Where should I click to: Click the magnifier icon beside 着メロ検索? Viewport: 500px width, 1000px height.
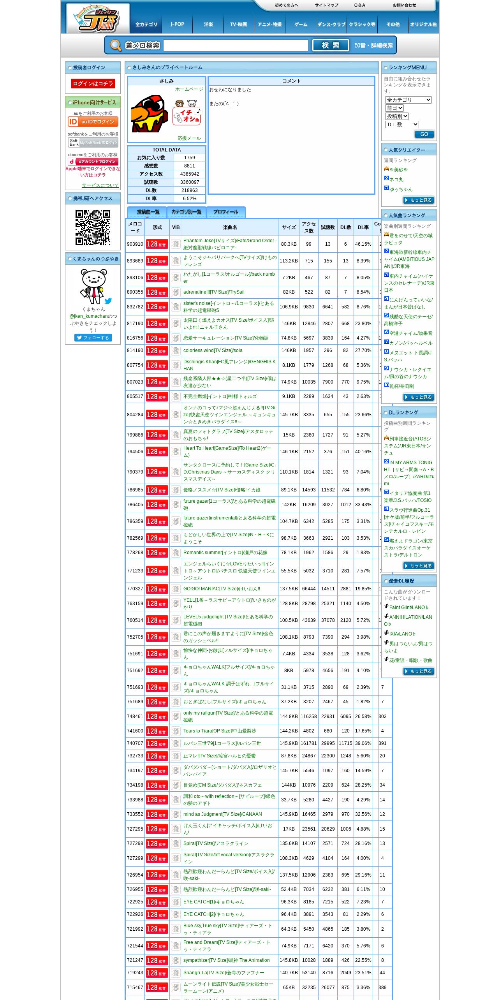[115, 45]
